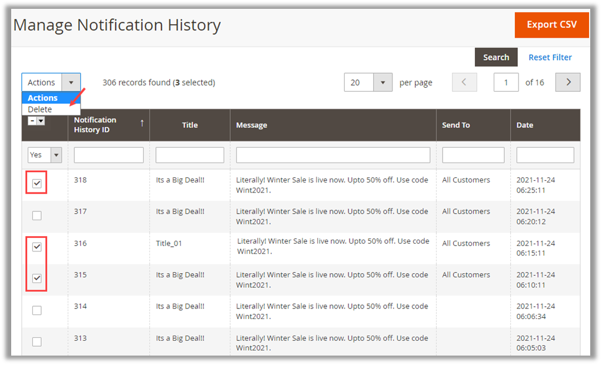Focus the current page number field
602x365 pixels.
point(506,82)
